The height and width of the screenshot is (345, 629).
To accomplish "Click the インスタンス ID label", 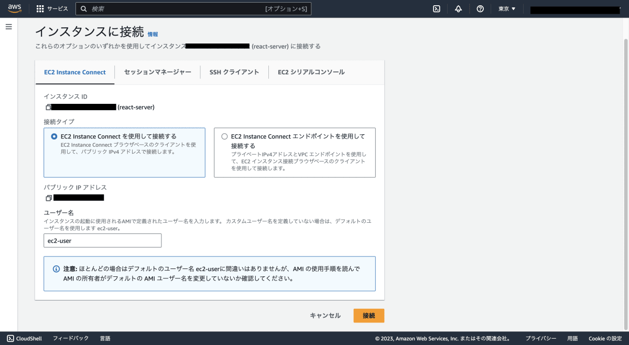I will click(66, 96).
